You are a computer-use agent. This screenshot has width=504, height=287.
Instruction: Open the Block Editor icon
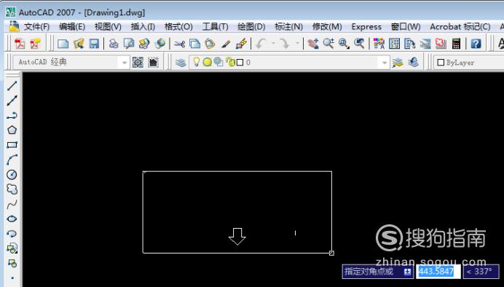[241, 44]
